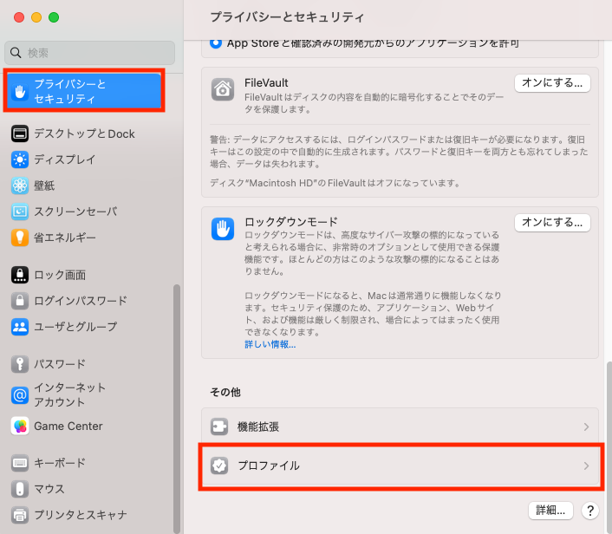The height and width of the screenshot is (534, 612).
Task: Click the ログインパスワード padlock icon
Action: (20, 301)
